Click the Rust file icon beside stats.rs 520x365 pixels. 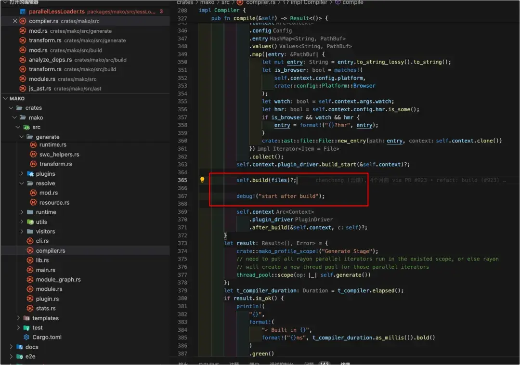[30, 308]
